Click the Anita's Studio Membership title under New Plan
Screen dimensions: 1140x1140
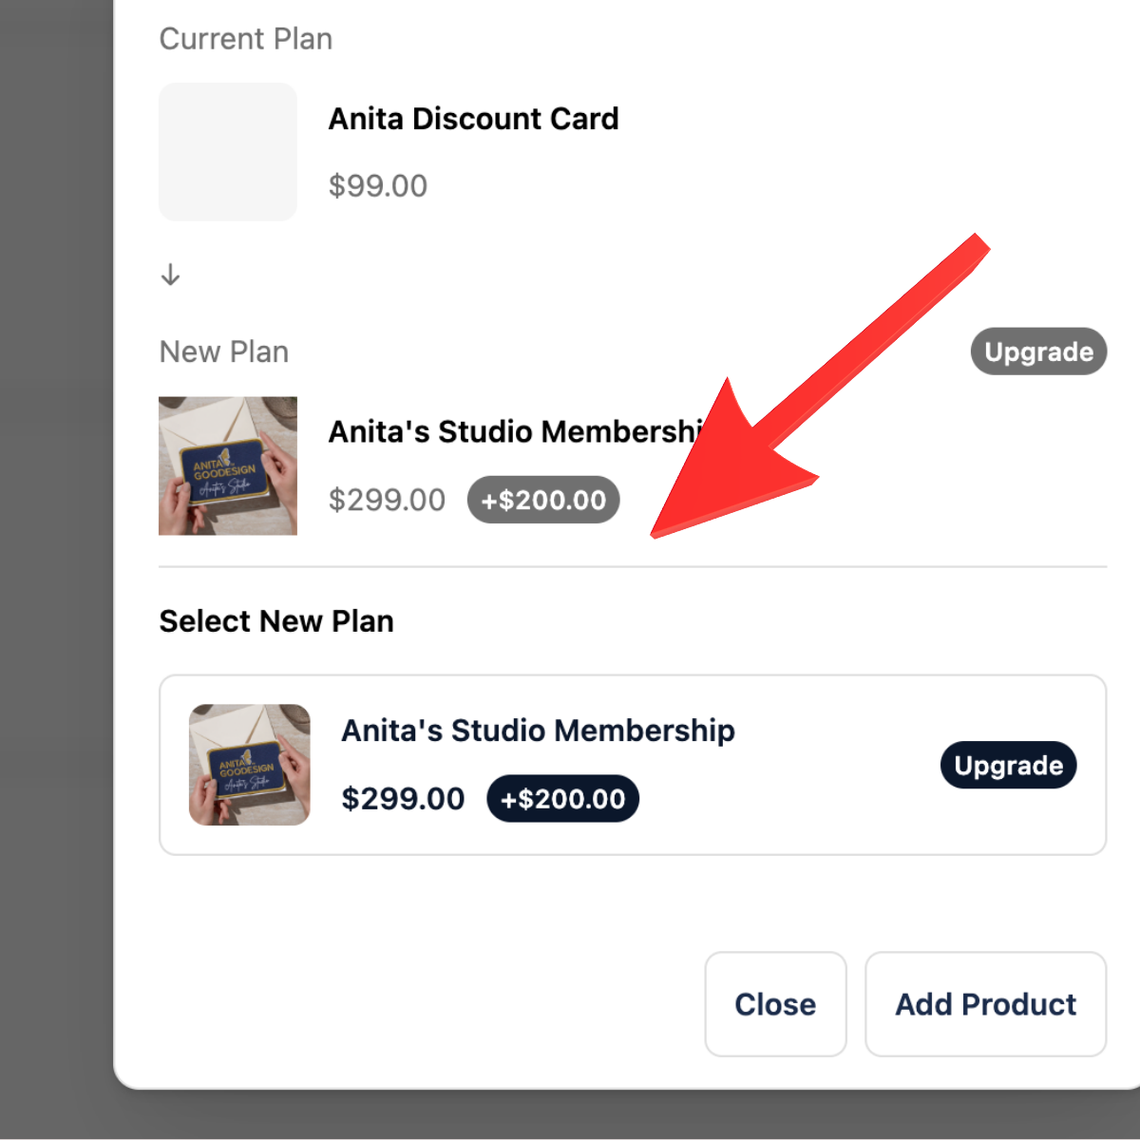(518, 431)
